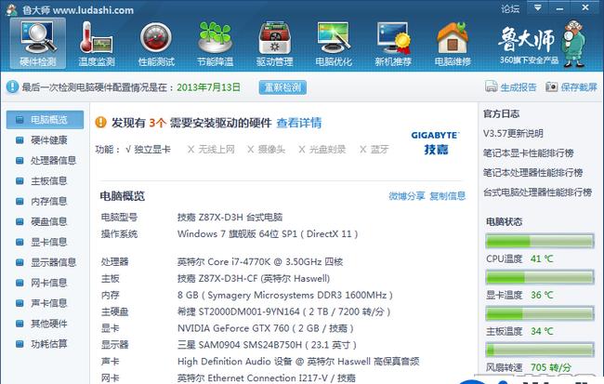
Task: Open the 论坛 forum link
Action: (x=510, y=8)
